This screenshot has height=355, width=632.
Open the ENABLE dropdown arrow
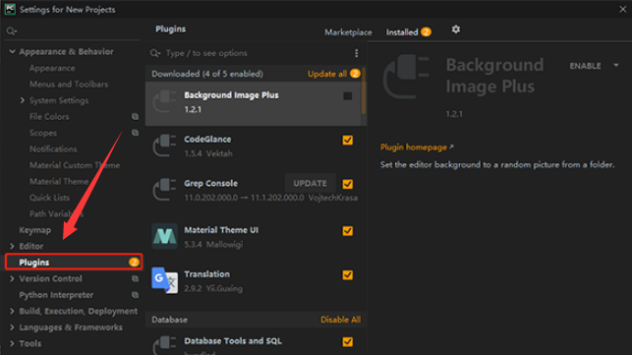(616, 65)
